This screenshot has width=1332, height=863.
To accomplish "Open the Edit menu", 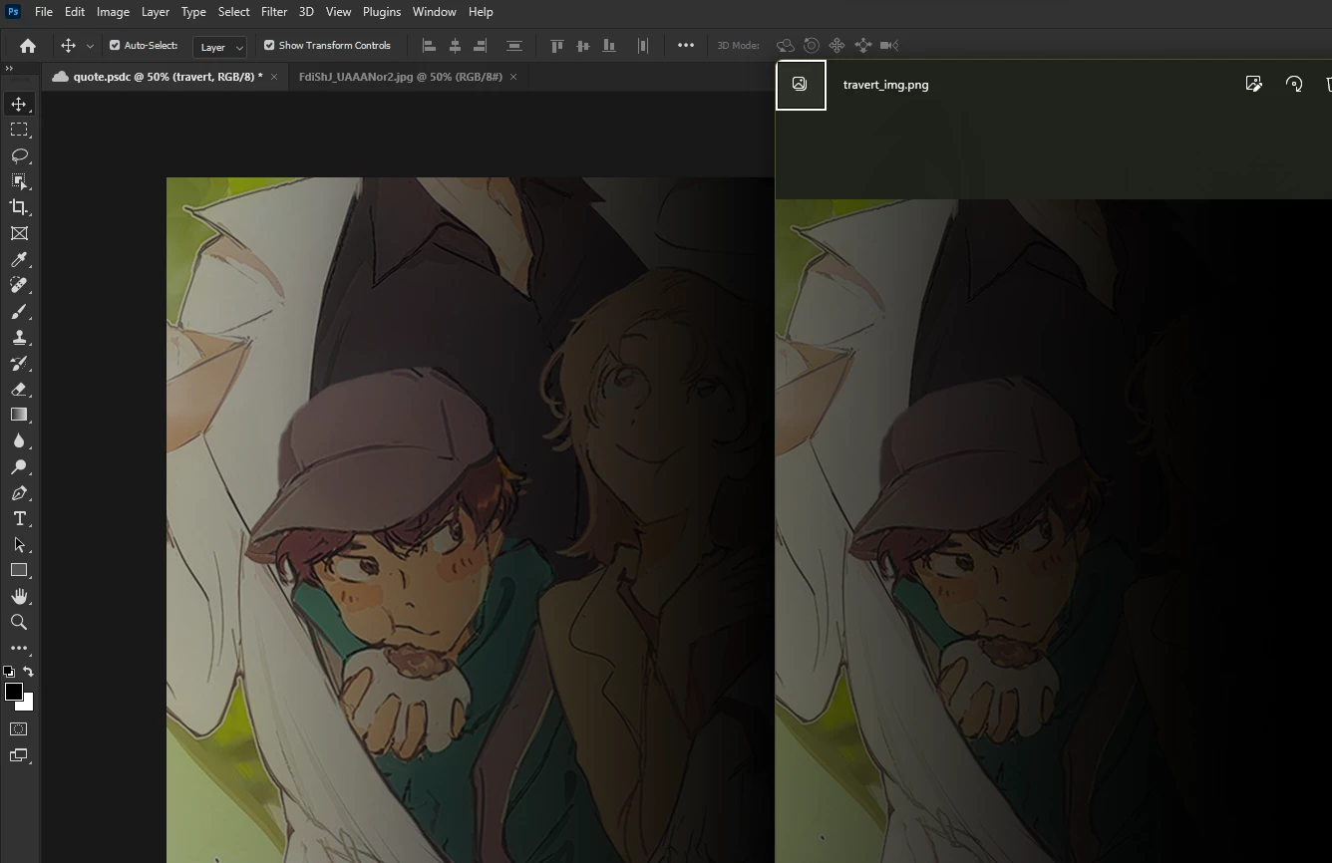I will tap(75, 12).
